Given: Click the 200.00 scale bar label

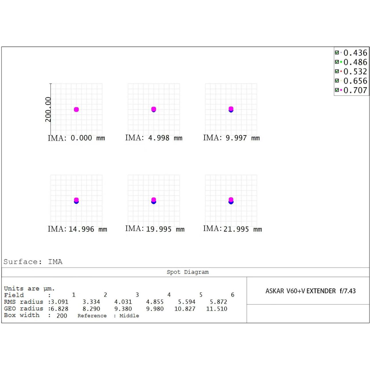Looking at the screenshot, I should [48, 109].
